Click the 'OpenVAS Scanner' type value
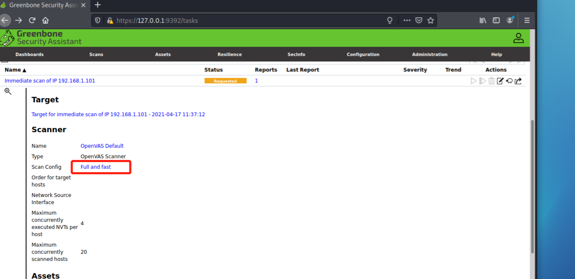The image size is (575, 279). click(x=103, y=157)
